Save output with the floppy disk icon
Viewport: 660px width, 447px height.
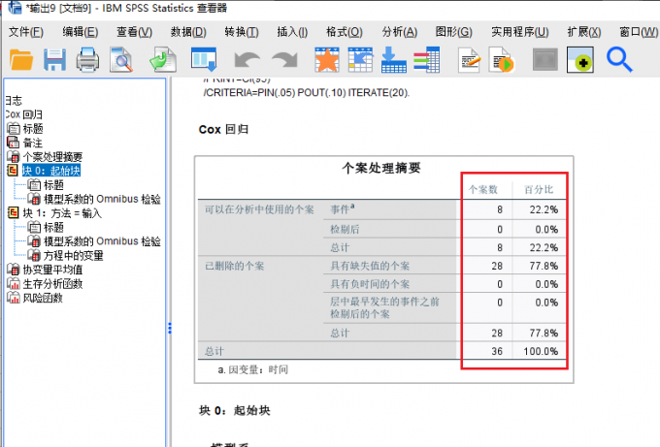tap(54, 60)
